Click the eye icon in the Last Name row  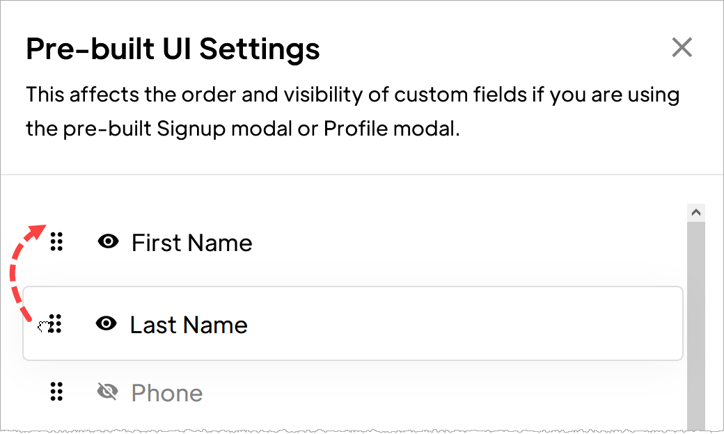pyautogui.click(x=106, y=322)
